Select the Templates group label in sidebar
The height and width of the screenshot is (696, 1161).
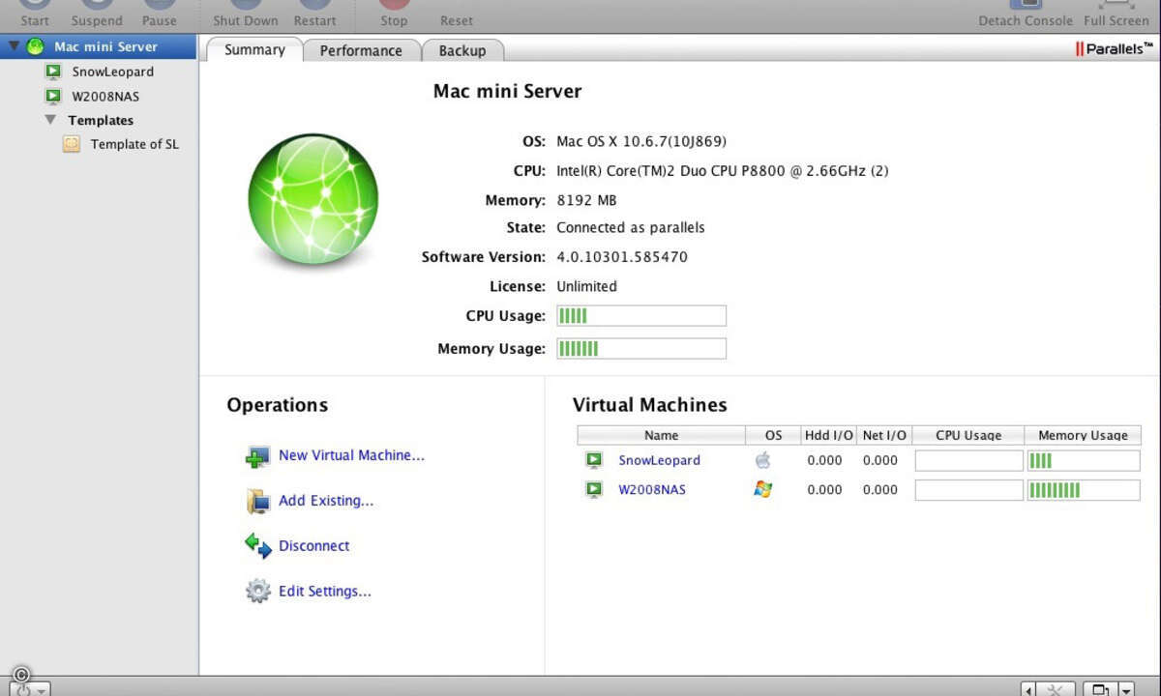[101, 121]
